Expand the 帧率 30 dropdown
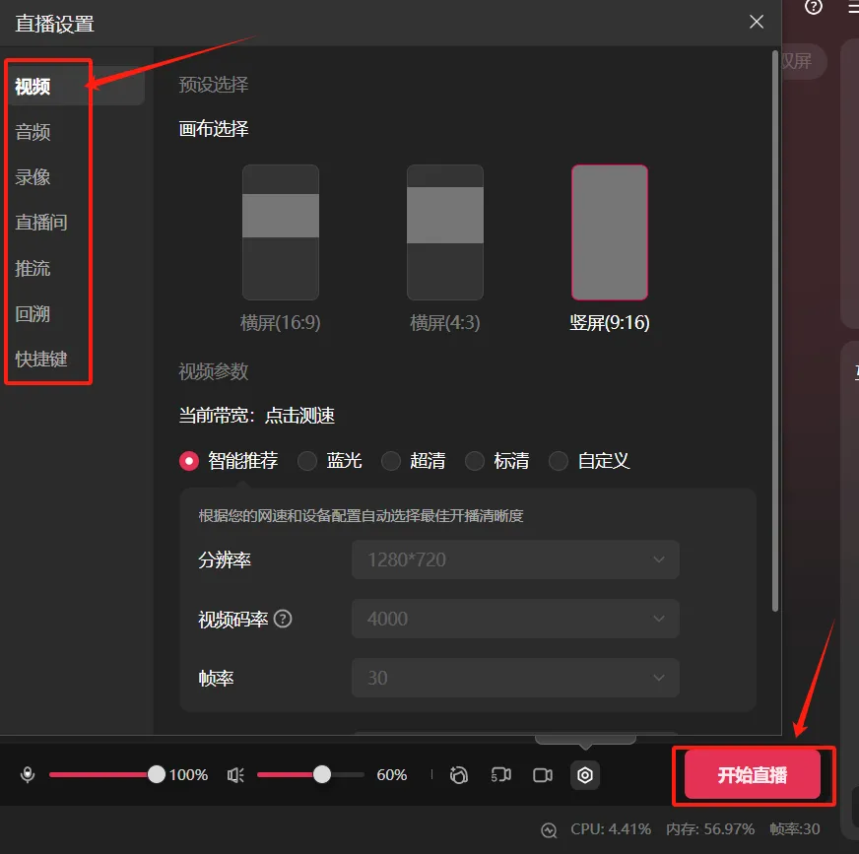Viewport: 859px width, 854px height. tap(515, 678)
